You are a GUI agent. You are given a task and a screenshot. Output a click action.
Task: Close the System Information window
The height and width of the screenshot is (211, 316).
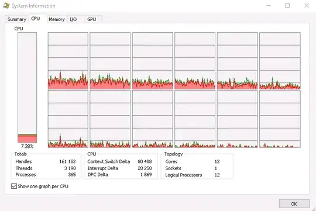click(x=307, y=6)
